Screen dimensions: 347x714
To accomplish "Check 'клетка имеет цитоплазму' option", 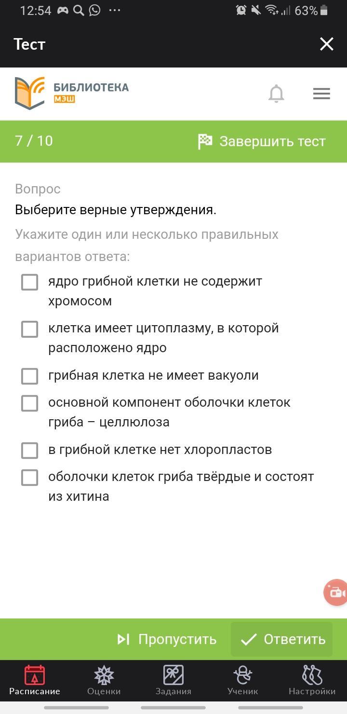I will pyautogui.click(x=30, y=329).
